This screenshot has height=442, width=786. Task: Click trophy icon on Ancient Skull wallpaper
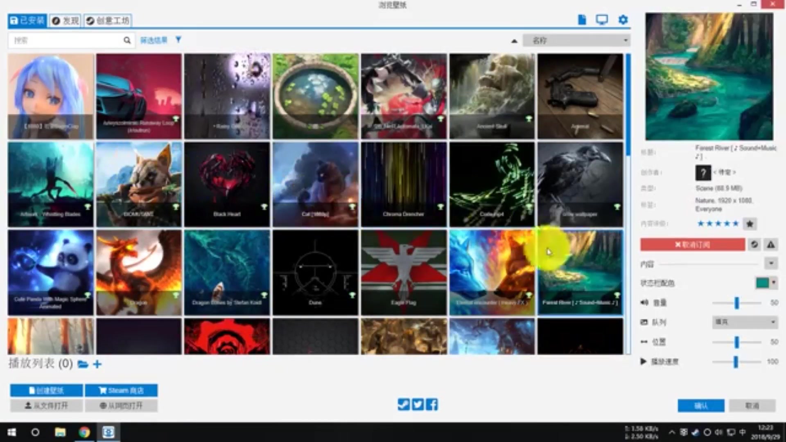(x=529, y=119)
